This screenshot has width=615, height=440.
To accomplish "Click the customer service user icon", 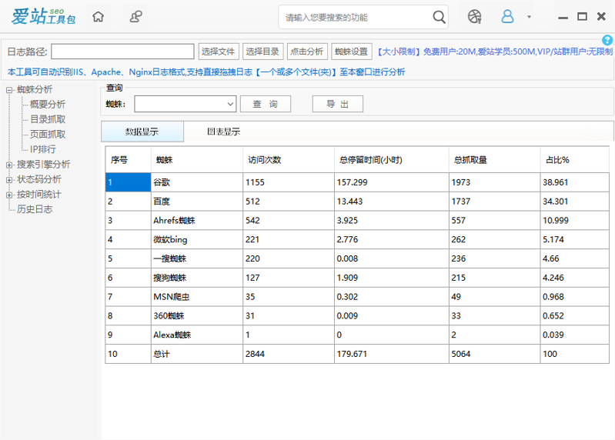I will tap(135, 17).
